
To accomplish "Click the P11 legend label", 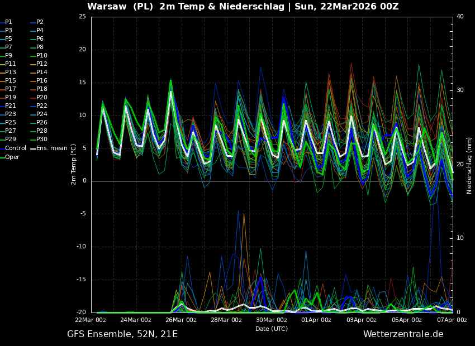I will [x=10, y=64].
